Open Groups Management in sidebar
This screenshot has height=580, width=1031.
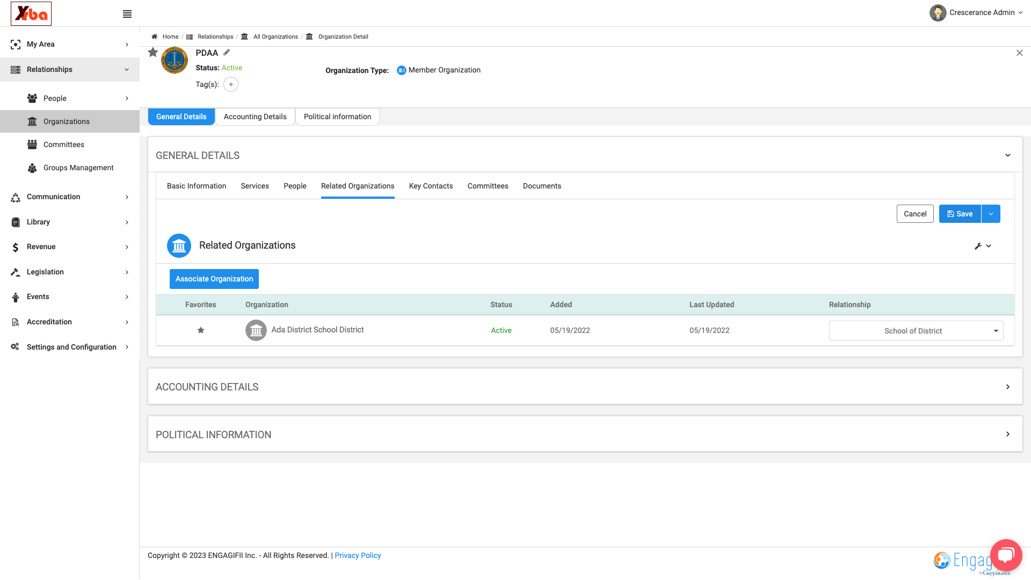coord(70,168)
